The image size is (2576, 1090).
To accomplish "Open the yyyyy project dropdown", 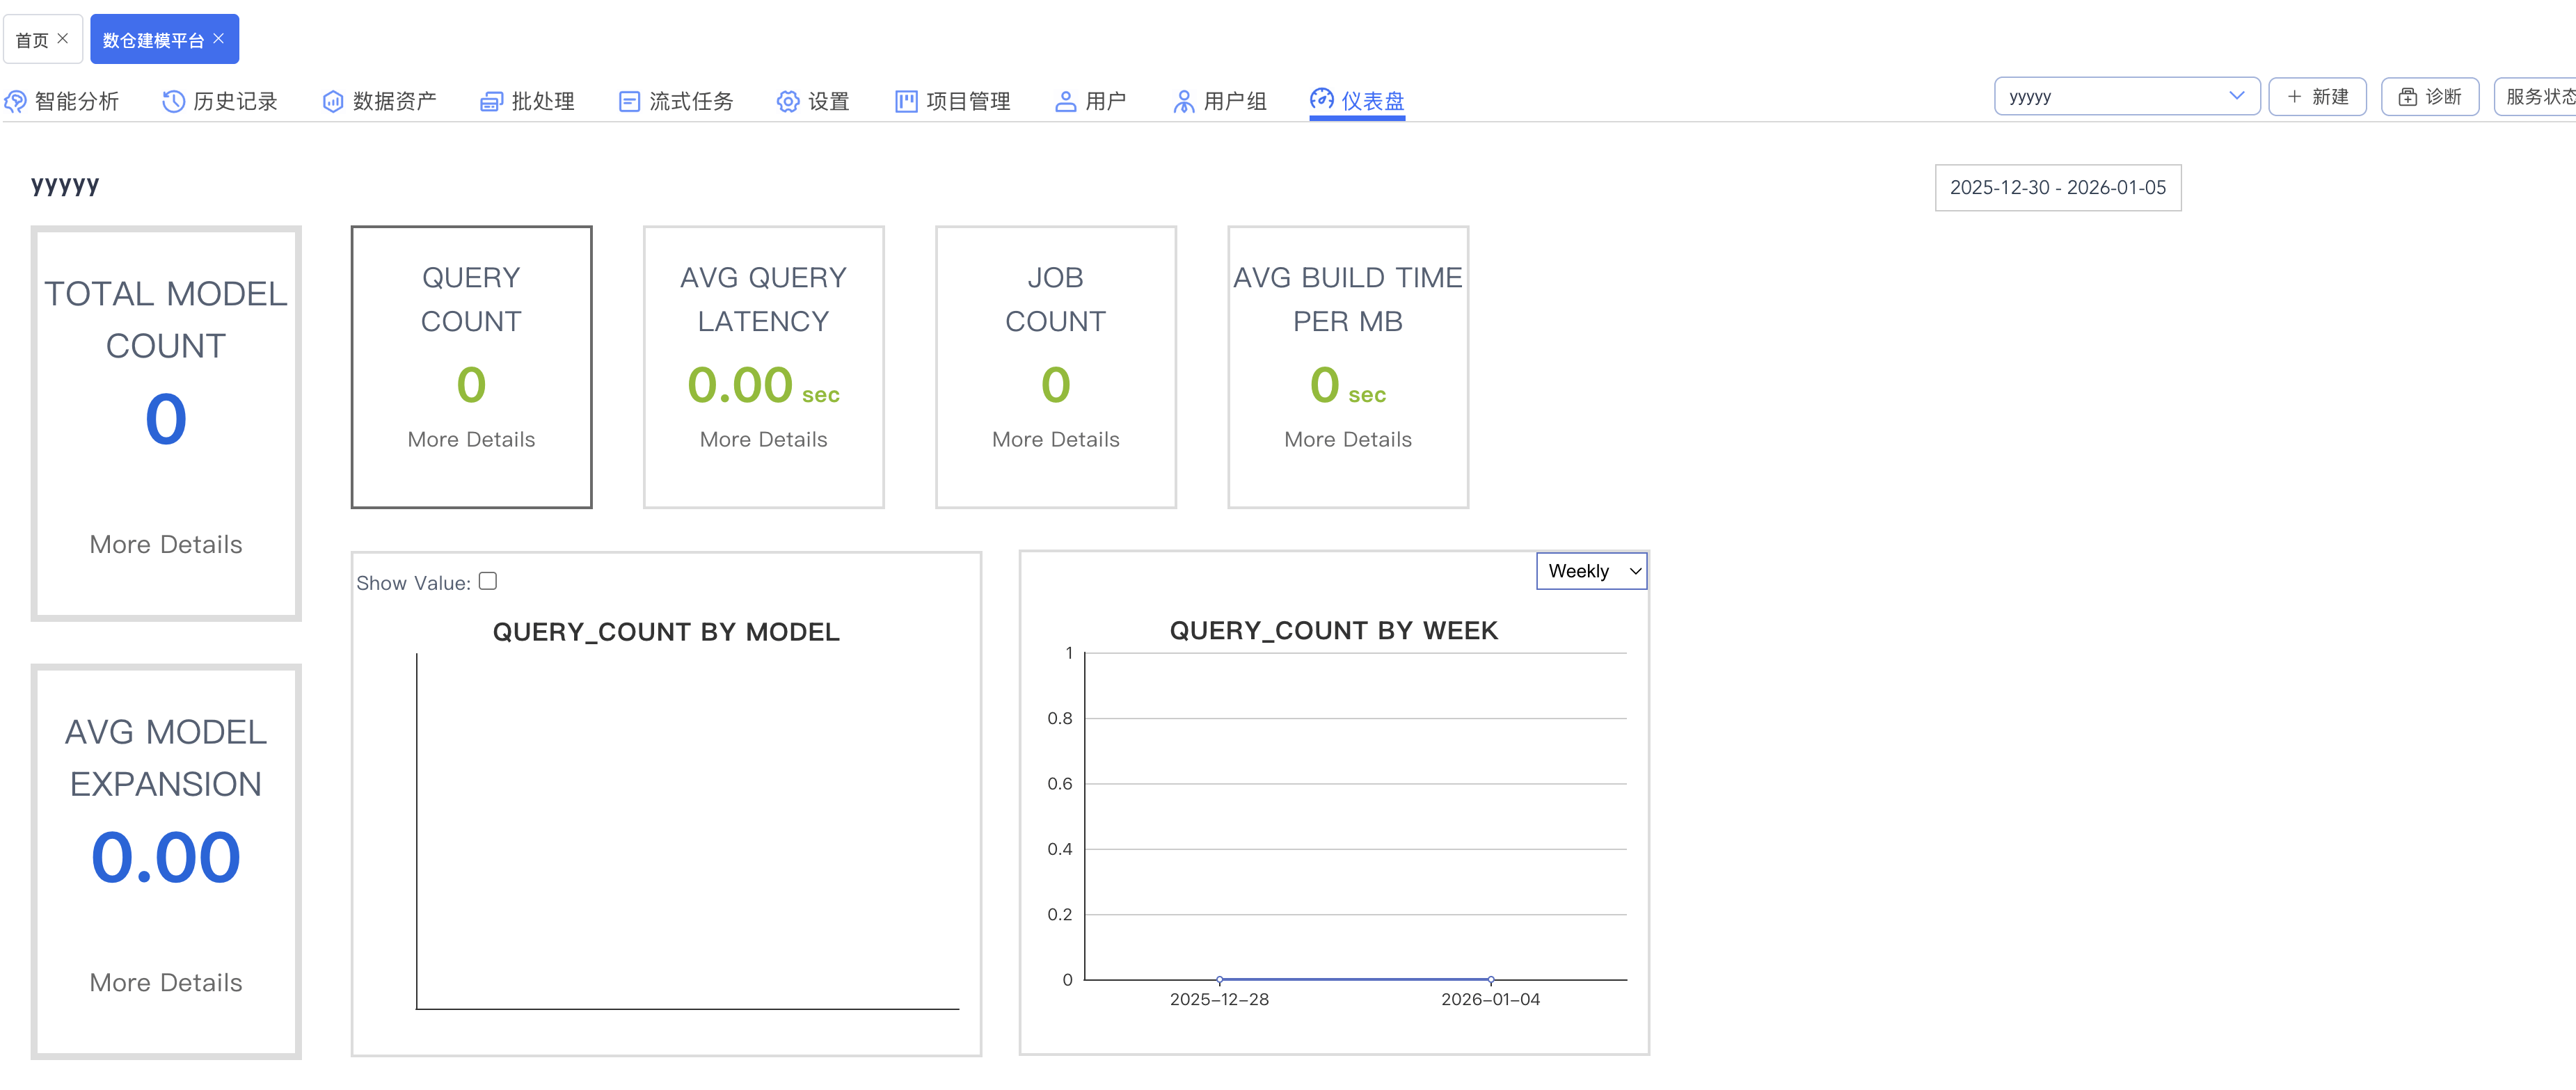I will (2126, 97).
